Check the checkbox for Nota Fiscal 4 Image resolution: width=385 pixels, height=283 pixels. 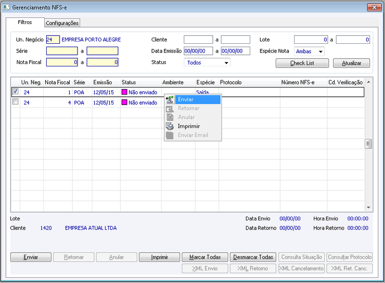coord(15,102)
